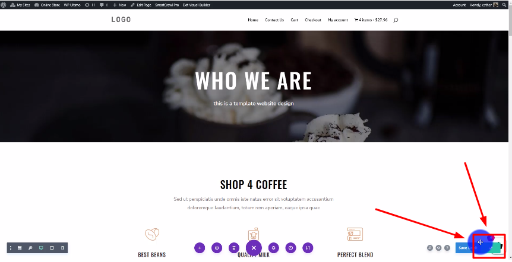Viewport: 512px width, 262px height.
Task: Open the New content admin dropdown
Action: (119, 5)
